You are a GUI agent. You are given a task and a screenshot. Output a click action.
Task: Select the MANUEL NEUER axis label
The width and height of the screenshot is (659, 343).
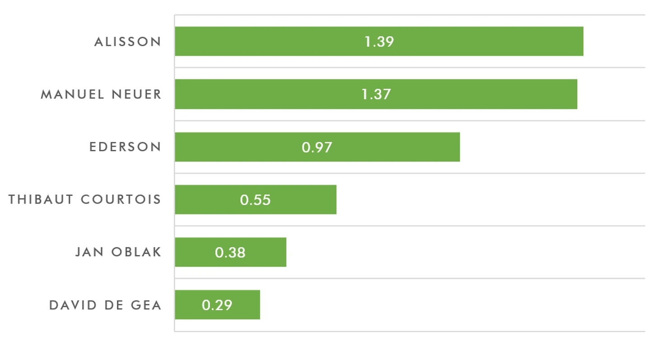pyautogui.click(x=101, y=94)
